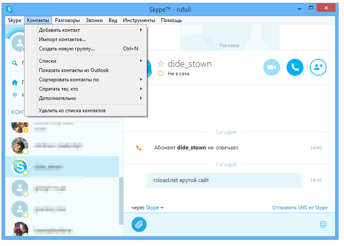
Task: Click the paperclip attach file button
Action: click(139, 224)
